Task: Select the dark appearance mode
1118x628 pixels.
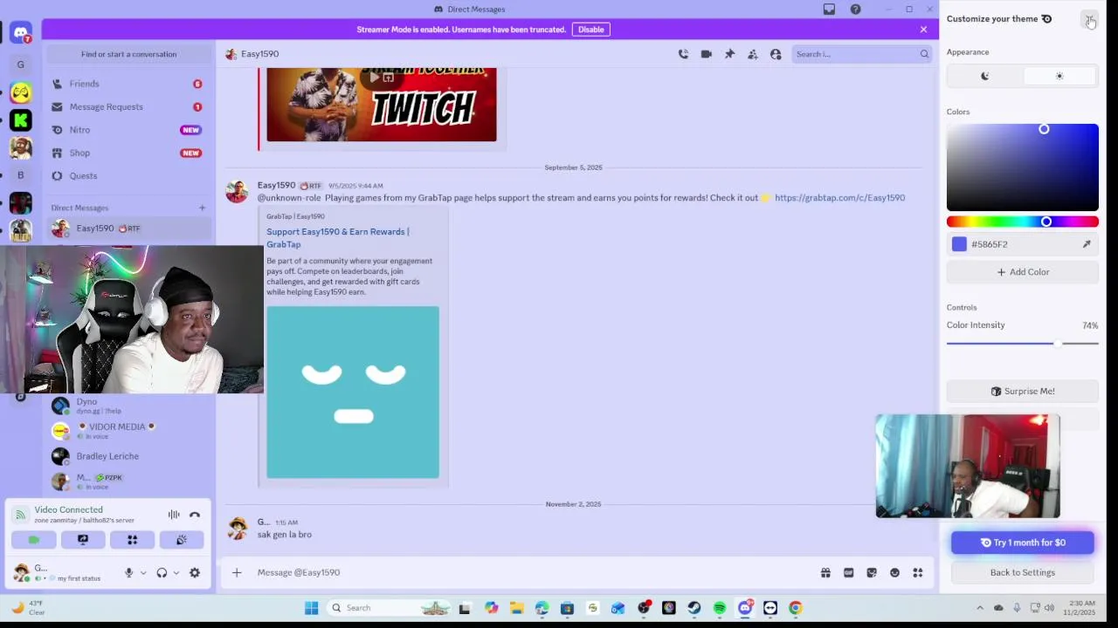Action: tap(984, 76)
